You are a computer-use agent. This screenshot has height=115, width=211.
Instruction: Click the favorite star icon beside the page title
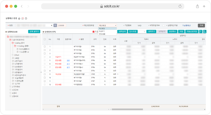click(x=19, y=19)
